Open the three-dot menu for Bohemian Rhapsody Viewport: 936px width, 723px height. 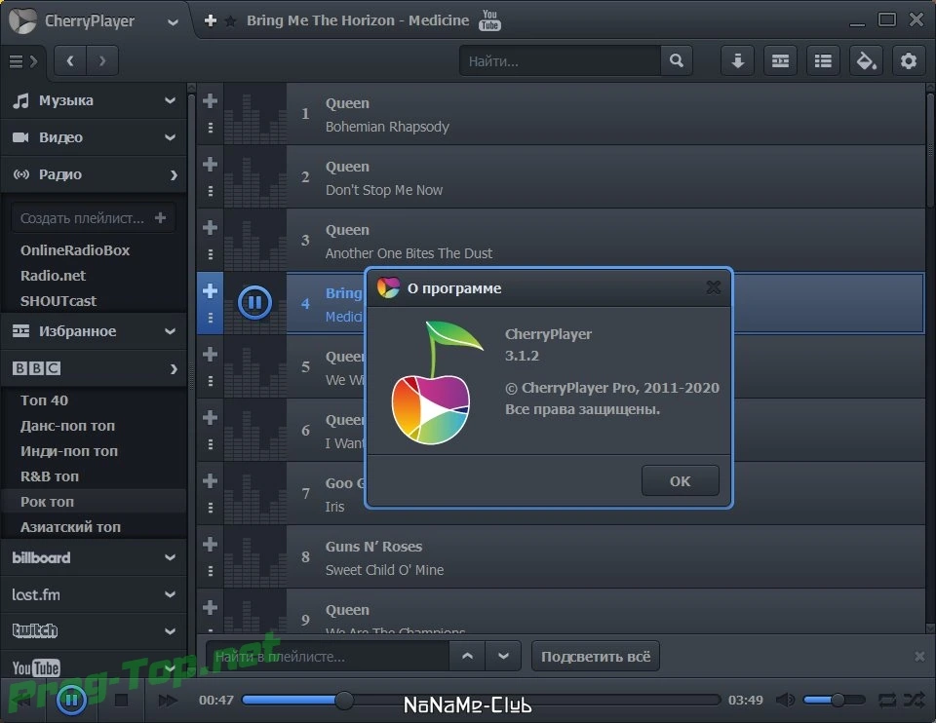tap(211, 128)
